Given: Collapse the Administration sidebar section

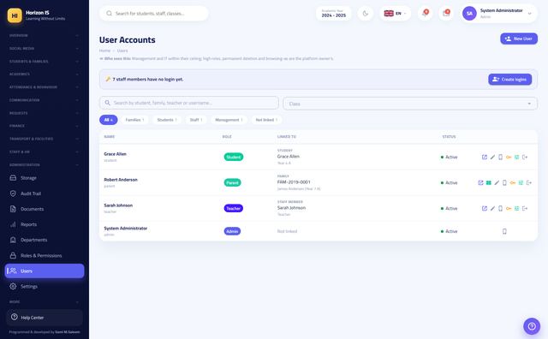Looking at the screenshot, I should [x=44, y=164].
